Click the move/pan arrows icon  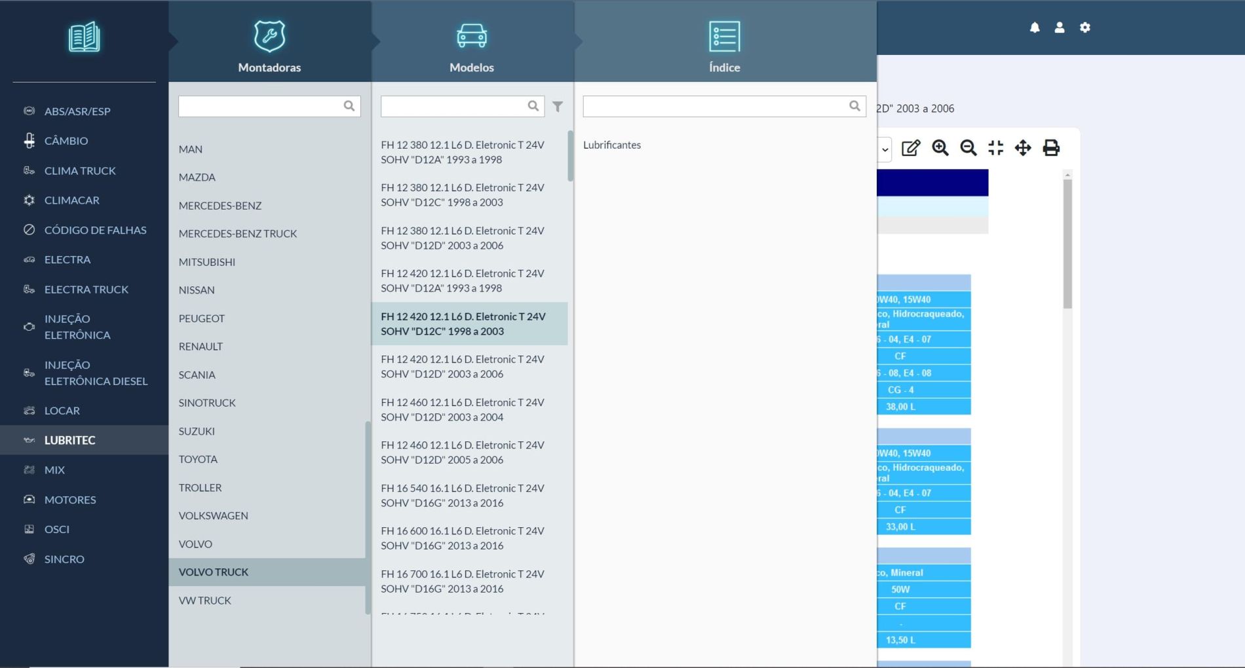point(1022,148)
